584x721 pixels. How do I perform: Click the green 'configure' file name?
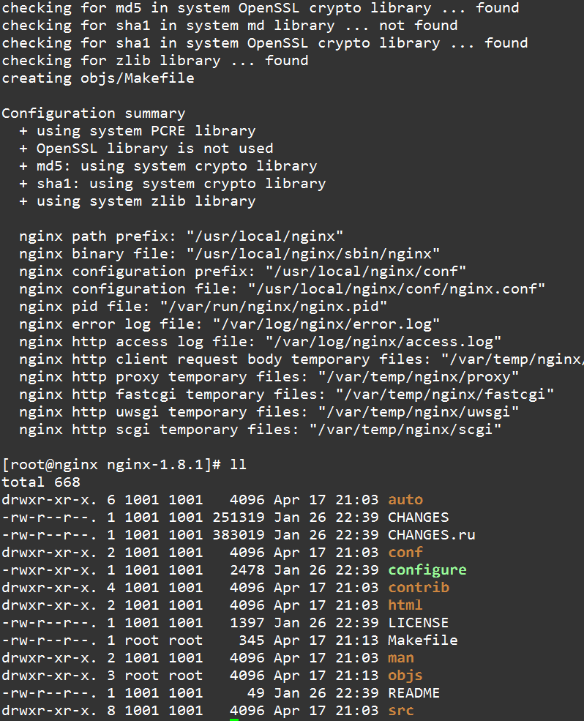coord(427,570)
